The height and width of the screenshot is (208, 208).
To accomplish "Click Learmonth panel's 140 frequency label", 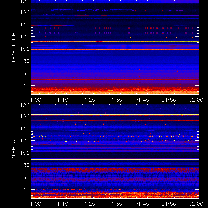I will pos(25,24).
